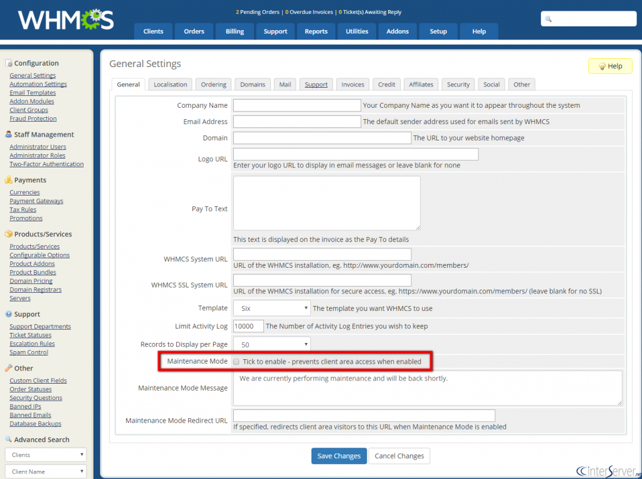The image size is (642, 479).
Task: Switch to the Localisation tab
Action: [171, 85]
